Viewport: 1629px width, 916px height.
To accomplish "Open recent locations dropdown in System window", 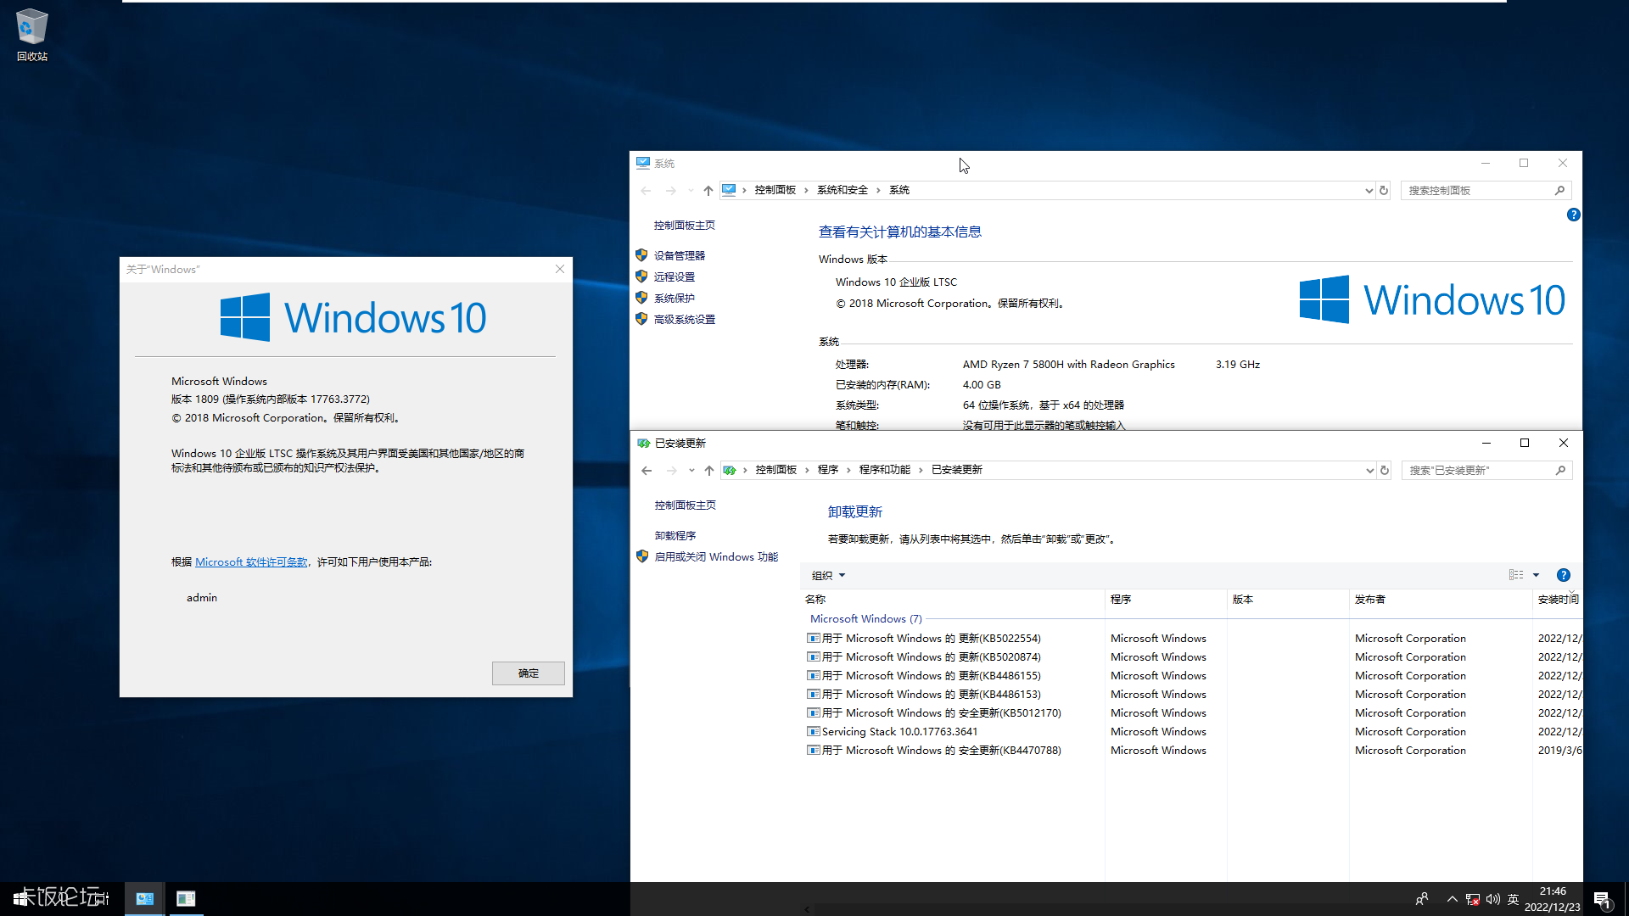I will coord(691,191).
